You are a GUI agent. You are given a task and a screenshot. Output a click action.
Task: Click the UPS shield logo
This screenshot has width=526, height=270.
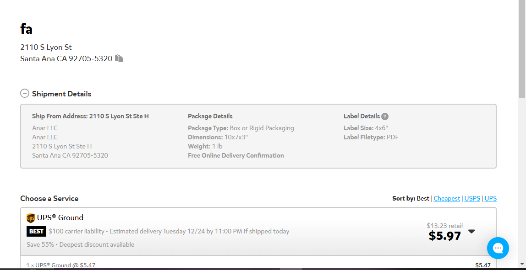point(31,218)
